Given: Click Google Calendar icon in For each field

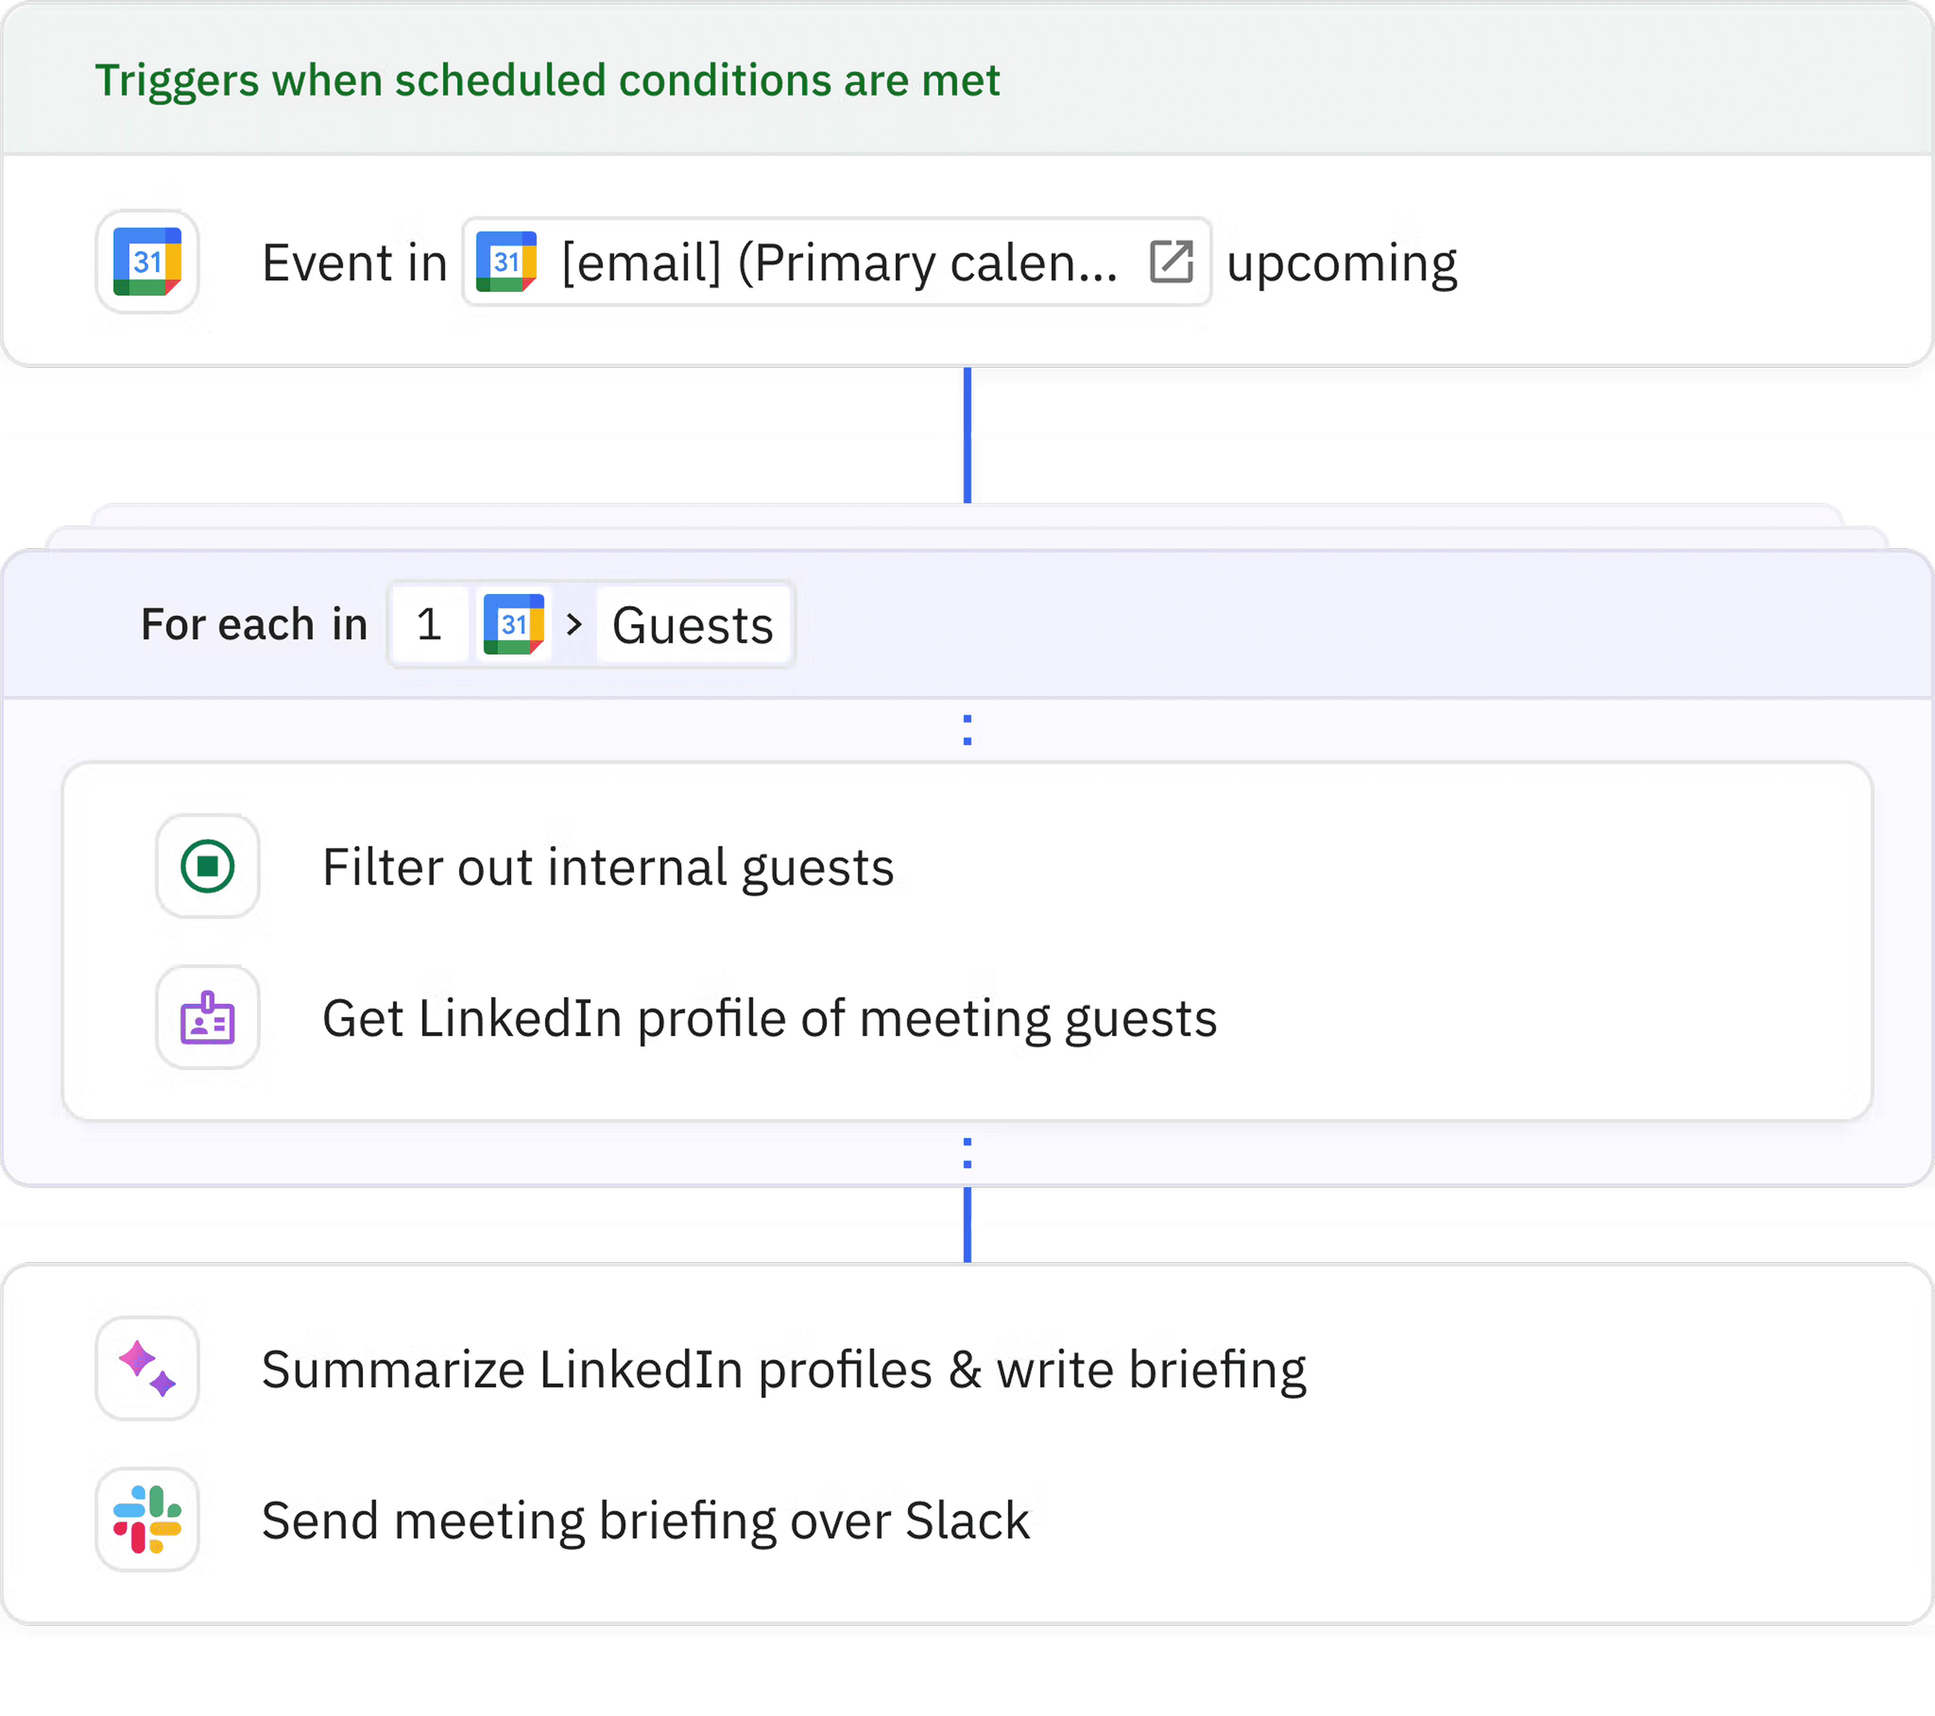Looking at the screenshot, I should [513, 625].
